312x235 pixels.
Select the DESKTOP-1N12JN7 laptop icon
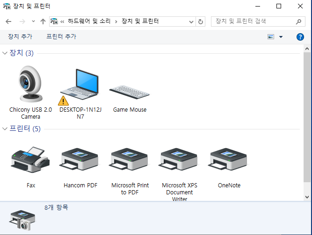tap(80, 85)
